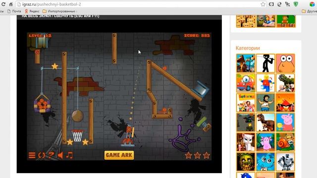
Task: Toggle music with the note icon
Action: click(x=69, y=155)
